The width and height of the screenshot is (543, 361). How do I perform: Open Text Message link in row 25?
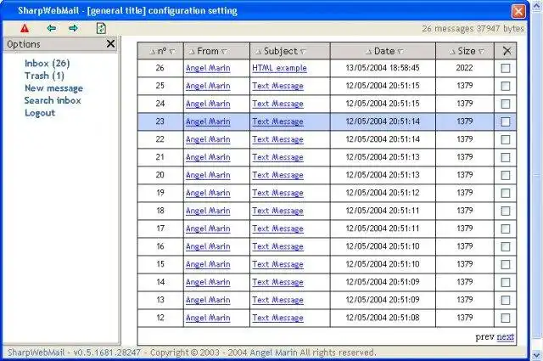pyautogui.click(x=277, y=86)
